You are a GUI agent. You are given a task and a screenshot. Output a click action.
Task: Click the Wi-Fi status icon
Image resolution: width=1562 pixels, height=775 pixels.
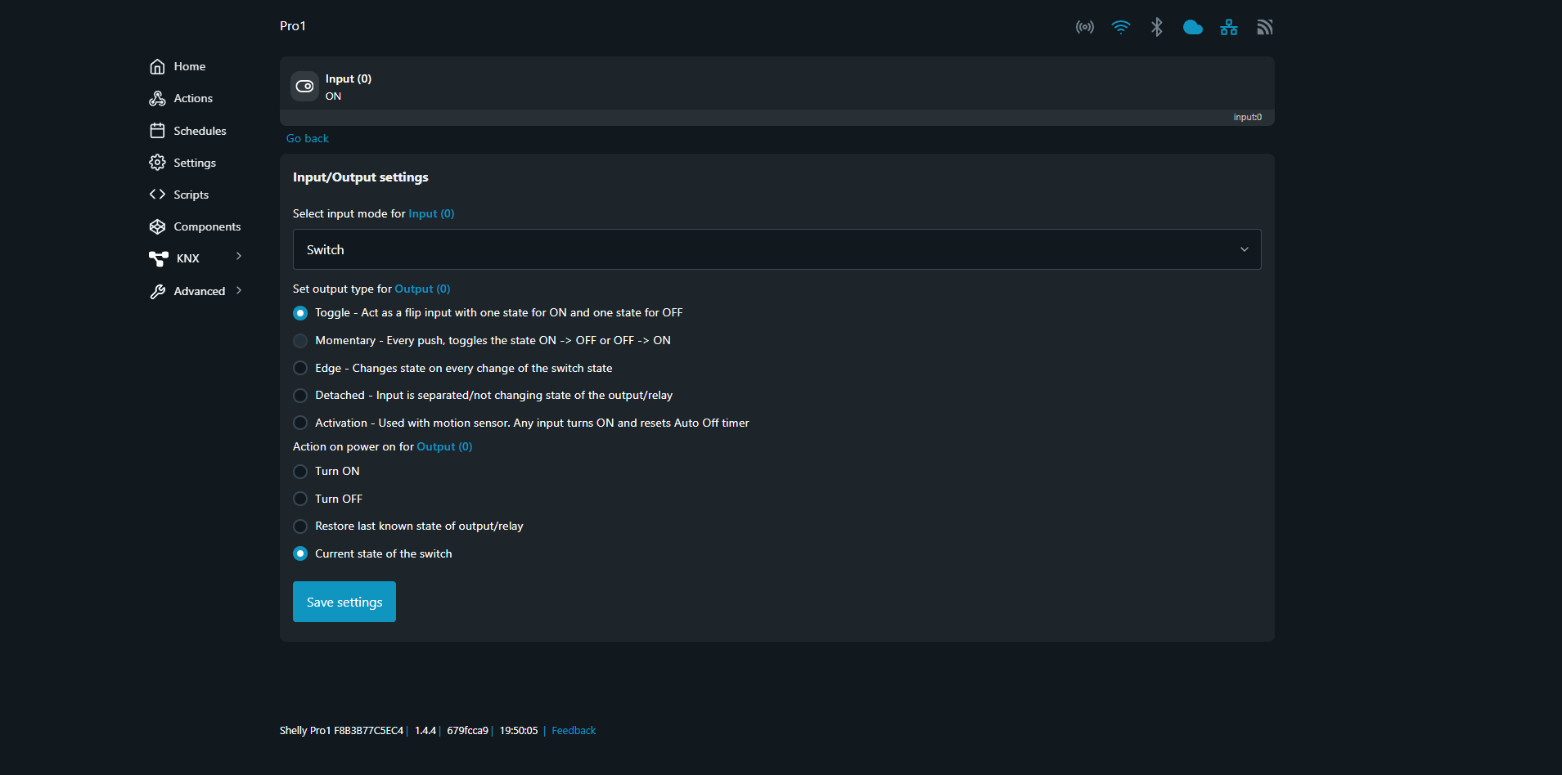[1120, 27]
